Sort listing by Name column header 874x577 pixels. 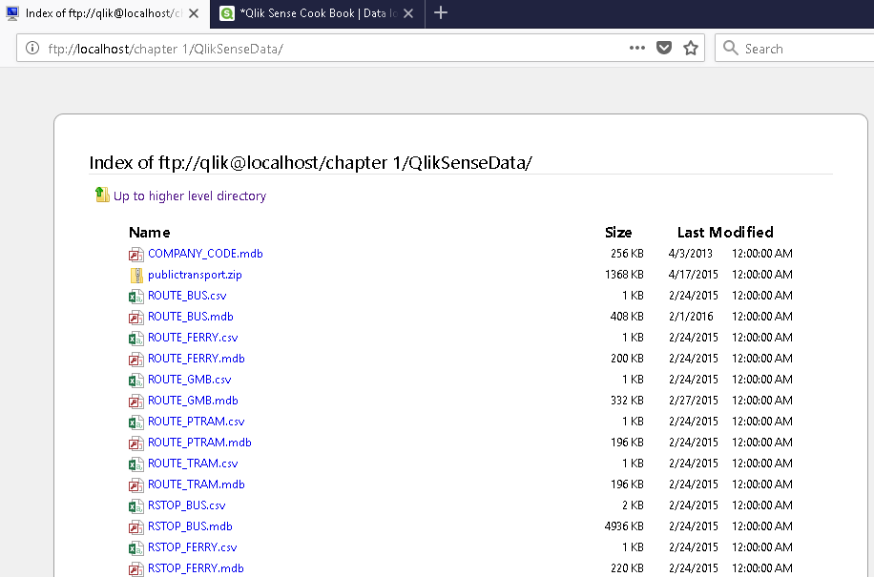coord(150,233)
